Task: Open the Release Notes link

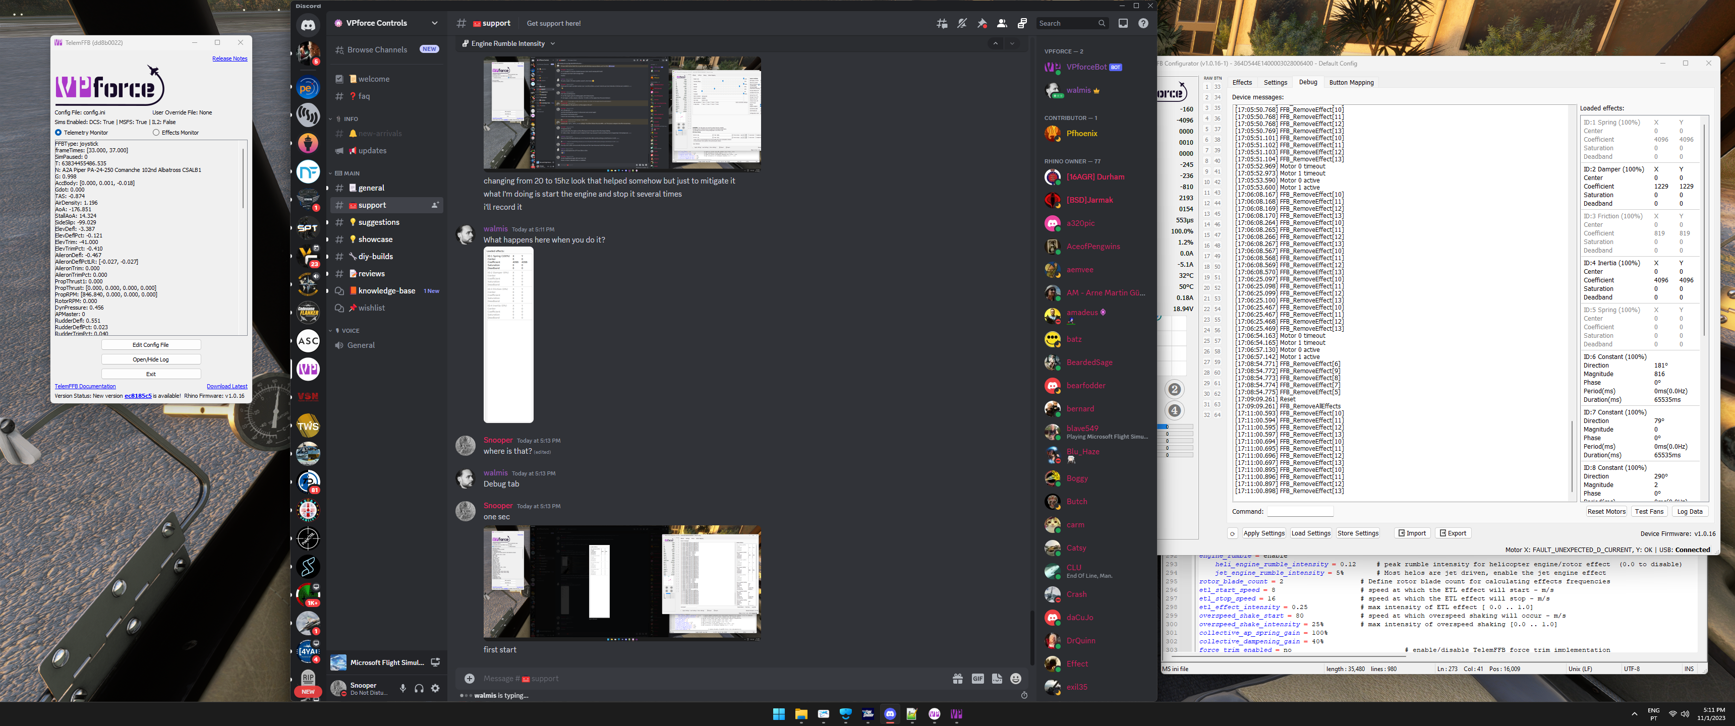Action: point(229,58)
